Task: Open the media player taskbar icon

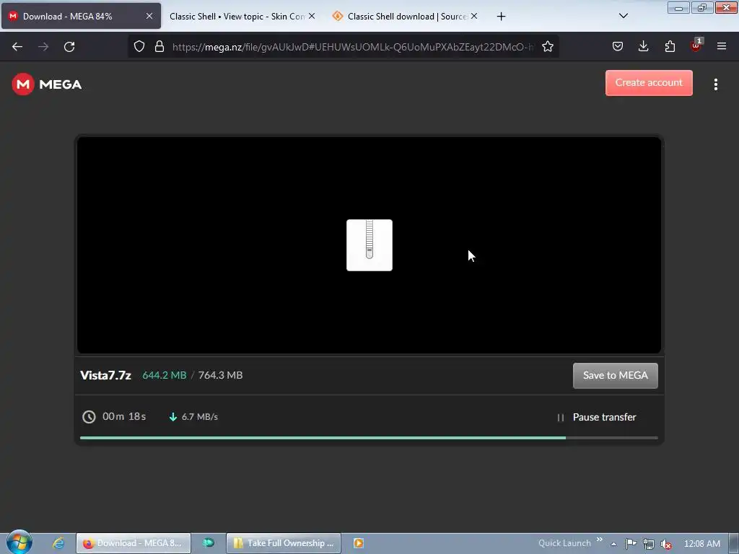Action: [358, 543]
